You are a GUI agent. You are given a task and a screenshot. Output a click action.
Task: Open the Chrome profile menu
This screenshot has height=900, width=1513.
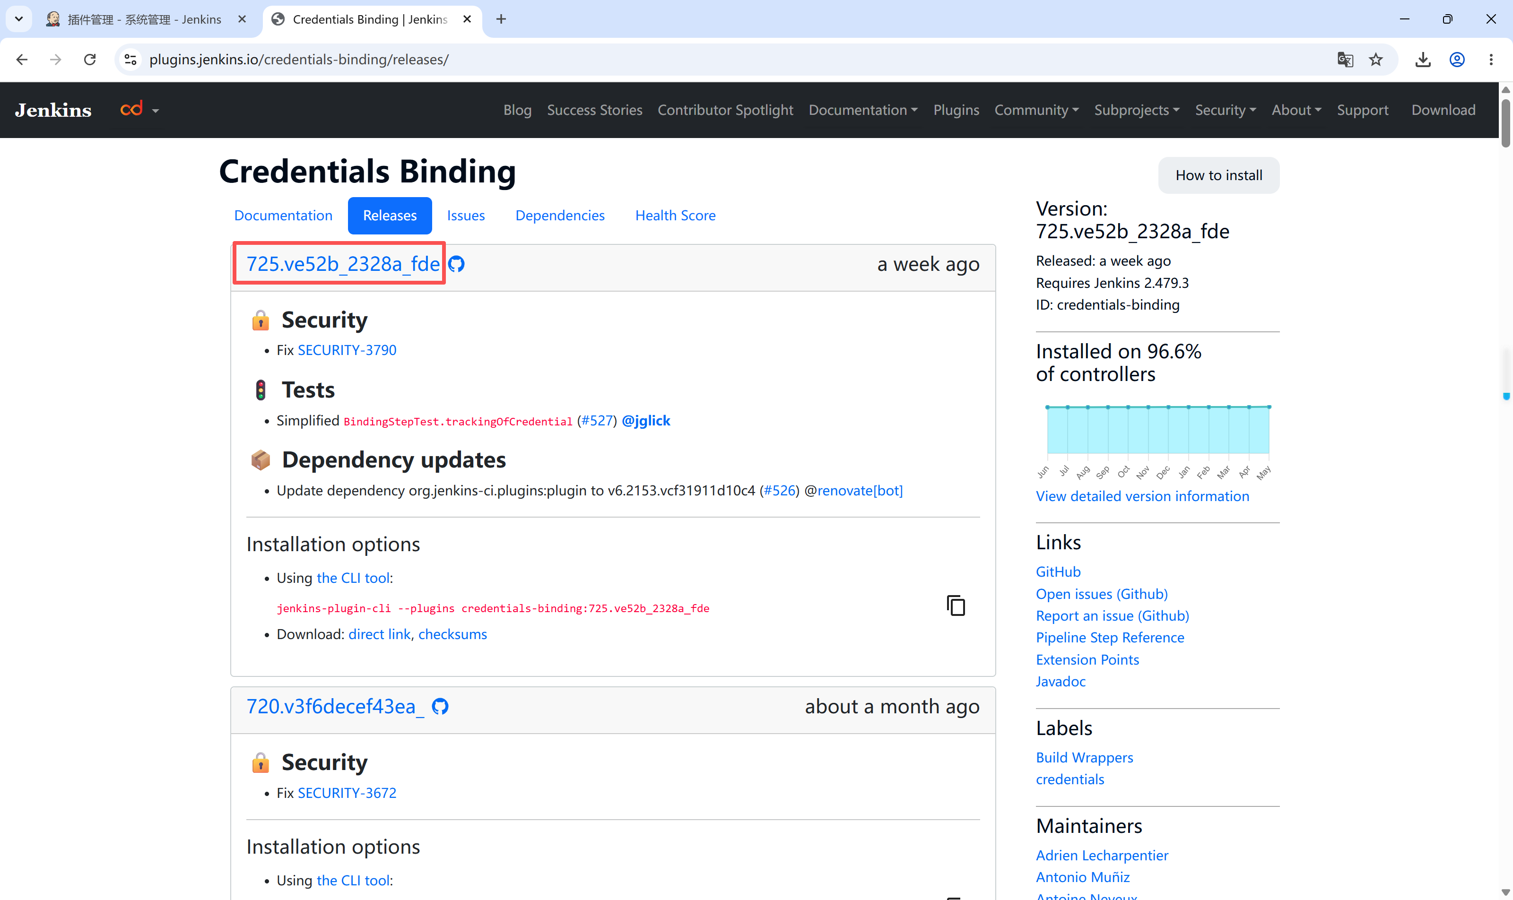[x=1457, y=60]
